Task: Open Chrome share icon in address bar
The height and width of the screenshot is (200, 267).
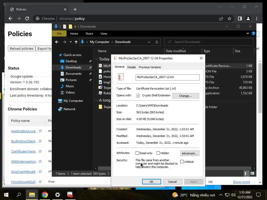Action: point(221,18)
